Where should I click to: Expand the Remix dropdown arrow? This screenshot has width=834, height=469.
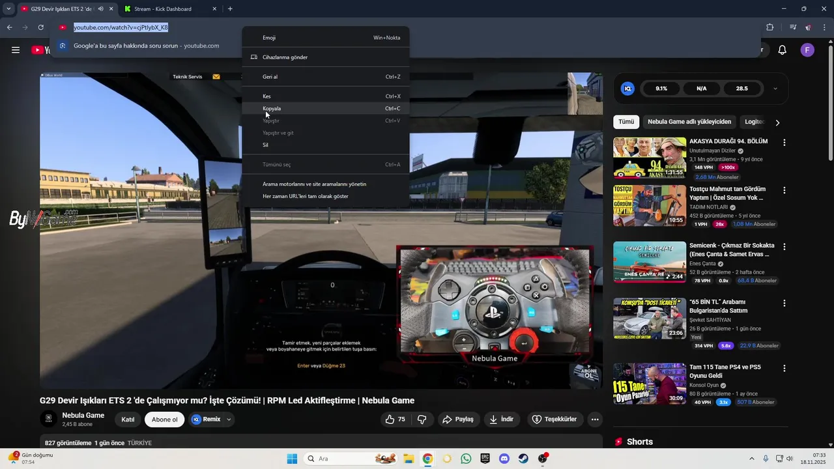229,419
